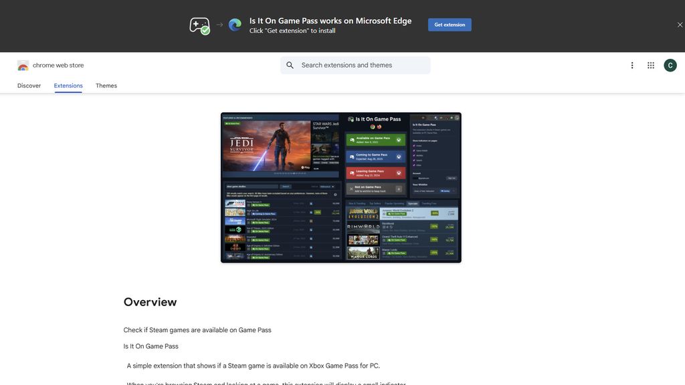The width and height of the screenshot is (685, 385).
Task: Click the Overview heading text
Action: tap(150, 302)
